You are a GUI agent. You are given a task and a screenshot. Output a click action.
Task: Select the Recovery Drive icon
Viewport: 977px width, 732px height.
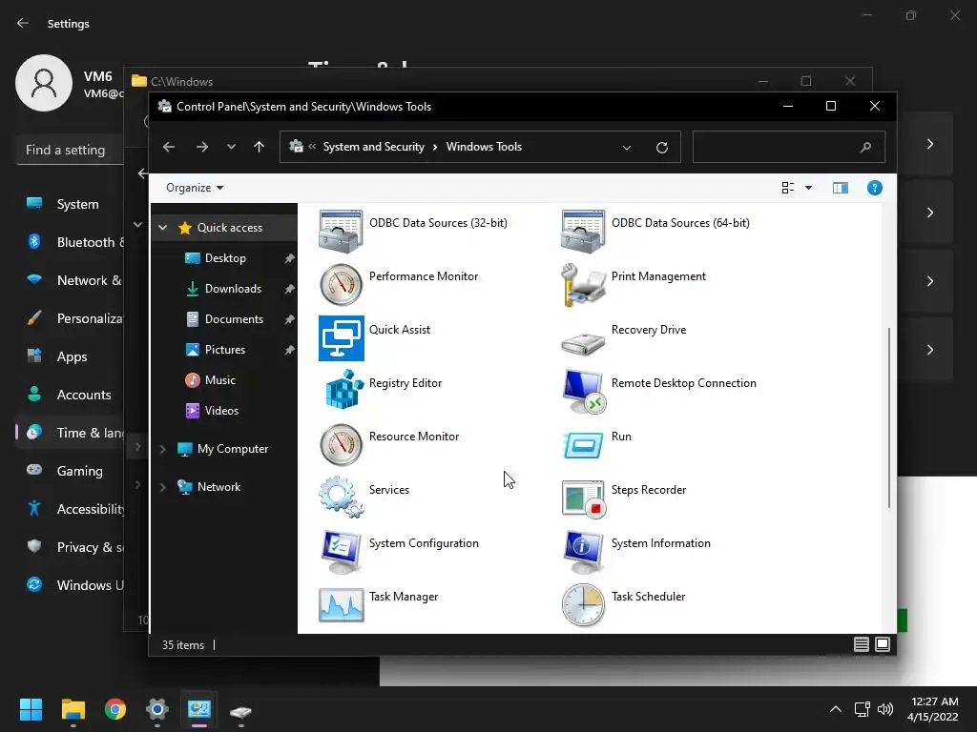[583, 343]
